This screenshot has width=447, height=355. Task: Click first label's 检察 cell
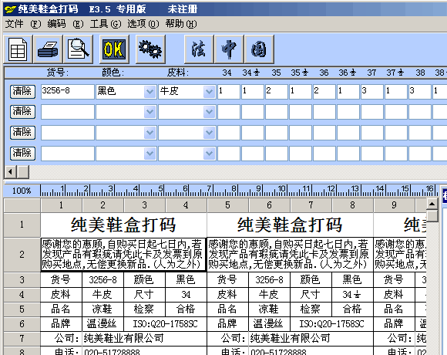144,309
